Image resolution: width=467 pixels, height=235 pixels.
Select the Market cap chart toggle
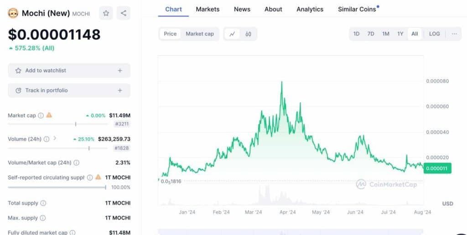click(200, 34)
